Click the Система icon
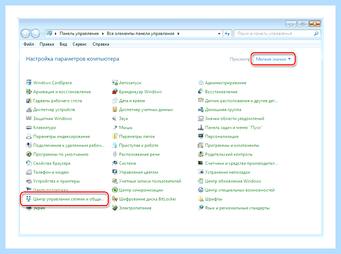341x254 pixels. 114,163
